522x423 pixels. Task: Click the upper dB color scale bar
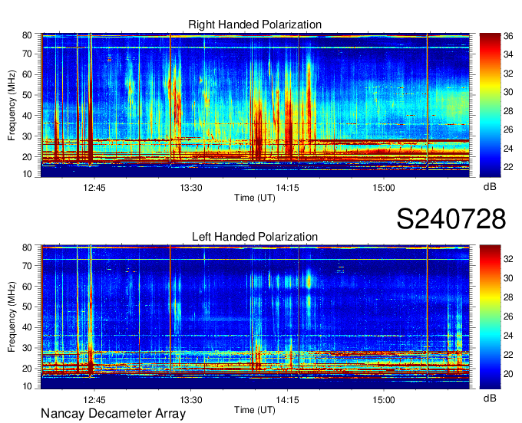(490, 105)
